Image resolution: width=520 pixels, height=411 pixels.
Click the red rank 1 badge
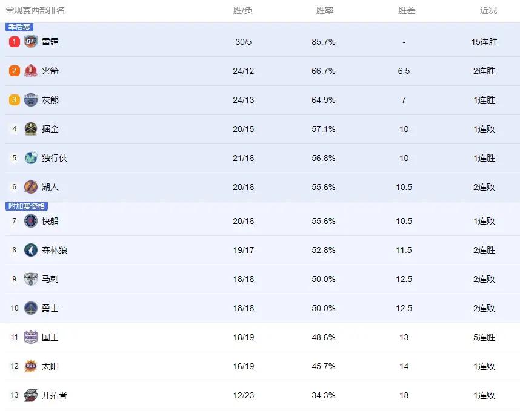coord(15,42)
